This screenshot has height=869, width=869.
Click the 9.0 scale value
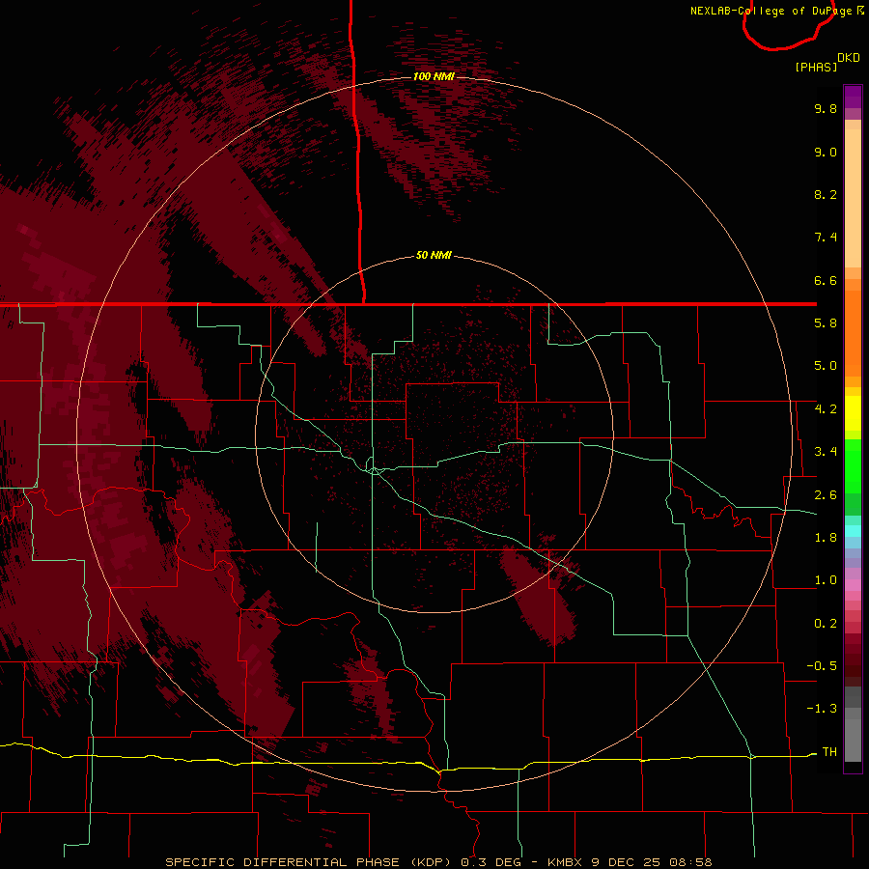826,152
